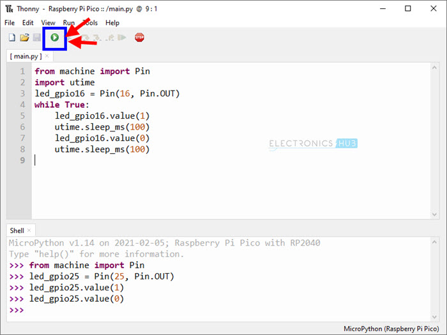Open the View menu
The image size is (447, 335).
[x=48, y=22]
